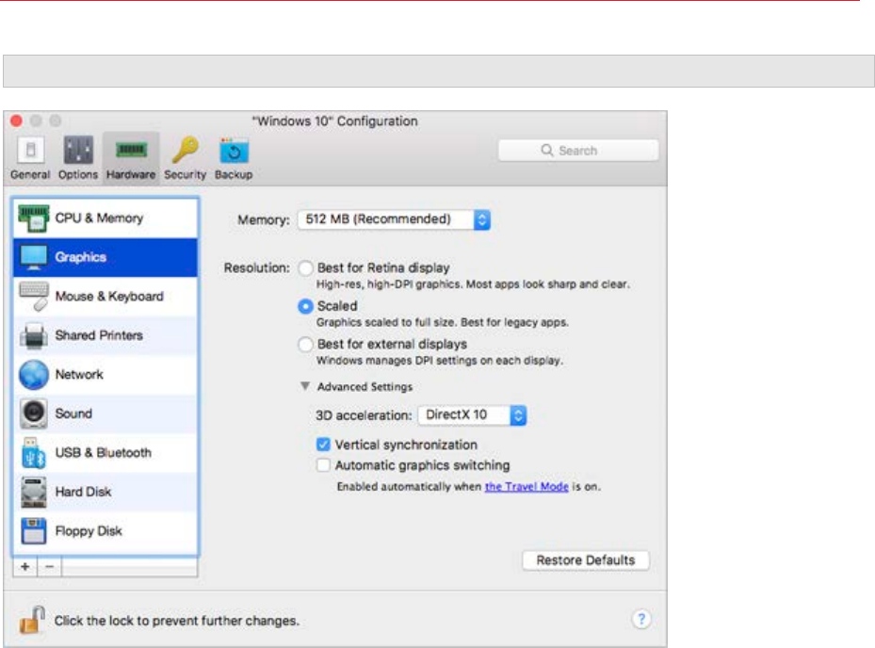Open the Backup toolbar icon
The image size is (875, 648).
coord(234,151)
